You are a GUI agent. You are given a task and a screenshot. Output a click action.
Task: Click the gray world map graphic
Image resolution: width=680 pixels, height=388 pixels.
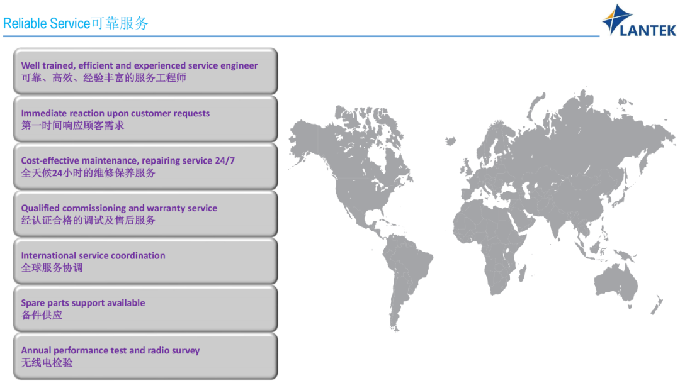pos(482,210)
